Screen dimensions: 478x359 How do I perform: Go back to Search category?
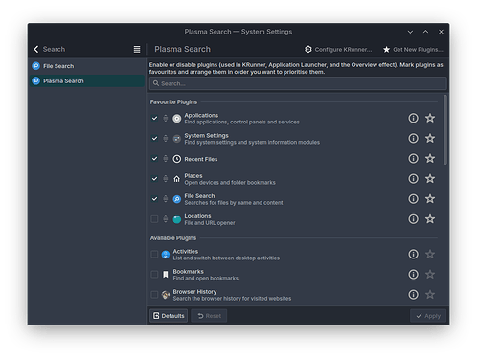[x=49, y=49]
